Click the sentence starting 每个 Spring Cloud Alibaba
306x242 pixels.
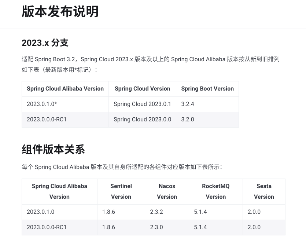pyautogui.click(x=122, y=167)
